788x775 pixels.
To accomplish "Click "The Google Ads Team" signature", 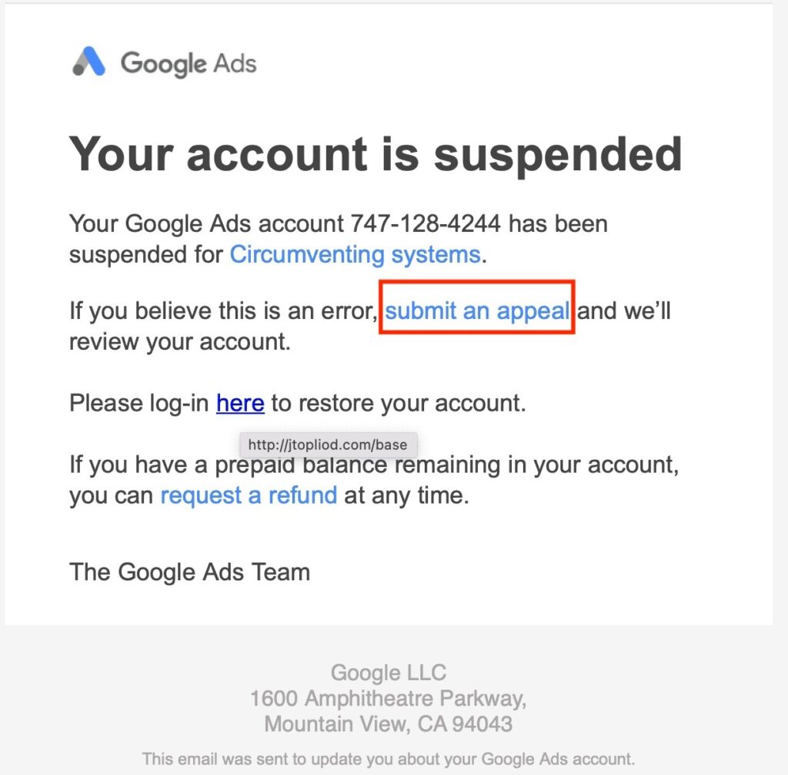I will click(x=189, y=572).
